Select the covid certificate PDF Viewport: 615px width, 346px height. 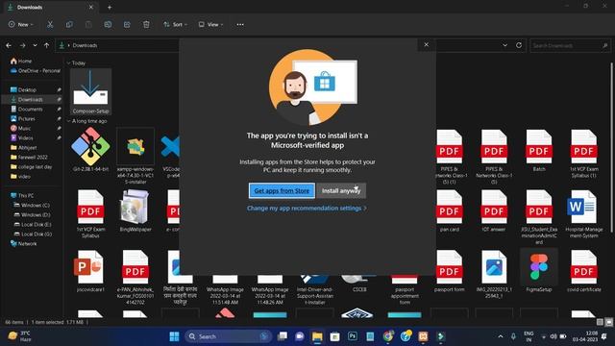pos(583,271)
